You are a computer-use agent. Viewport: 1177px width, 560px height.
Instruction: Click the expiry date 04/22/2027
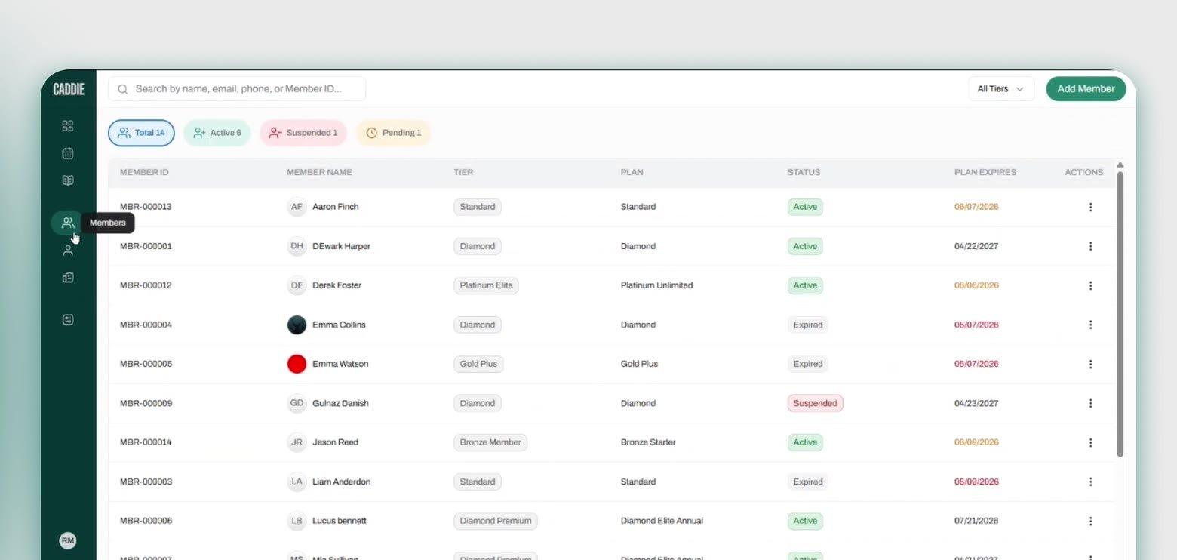[x=976, y=246]
